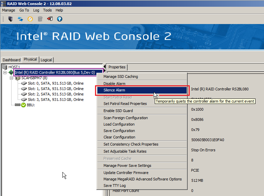Image resolution: width=264 pixels, height=196 pixels.
Task: Select the BBU: tree item
Action: 31,105
